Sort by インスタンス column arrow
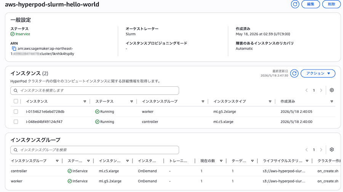This screenshot has height=192, width=343. [85, 102]
